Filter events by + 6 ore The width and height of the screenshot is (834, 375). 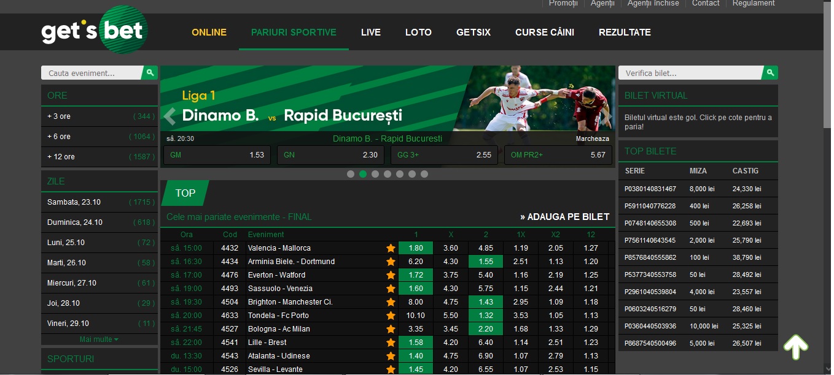tap(99, 137)
